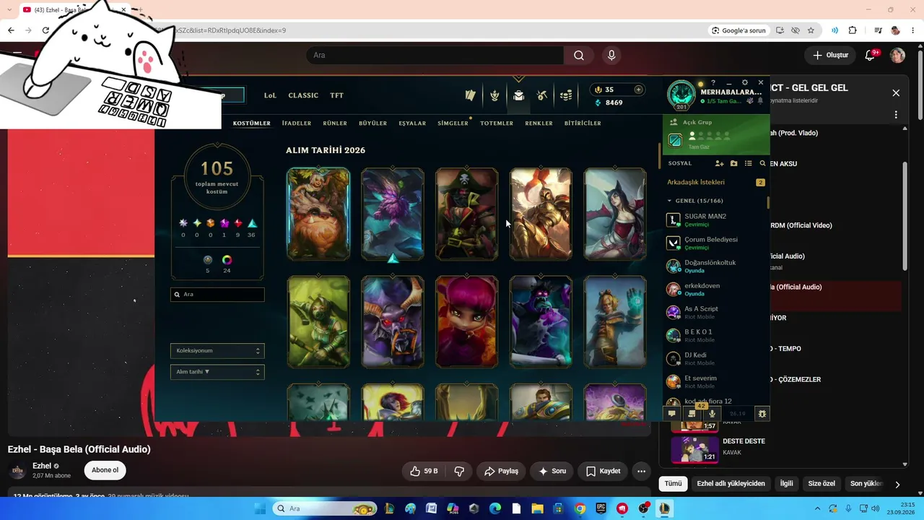Viewport: 924px width, 520px height.
Task: Click YouTube voice search microphone
Action: coord(611,55)
